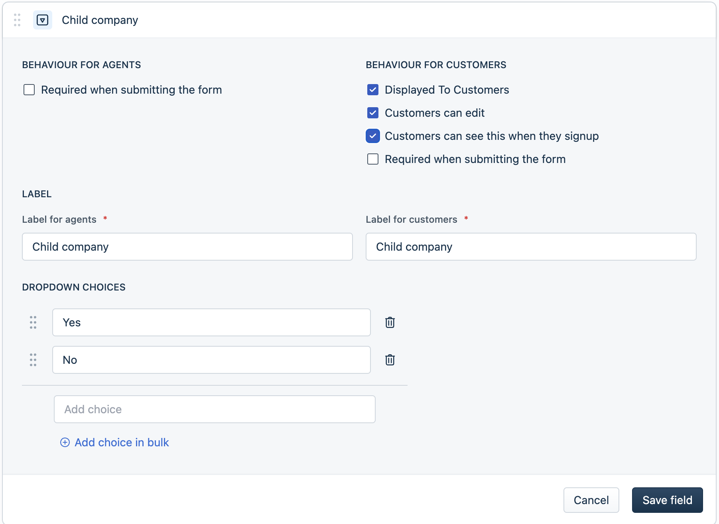Click the Add choice text box
This screenshot has width=719, height=524.
[215, 409]
